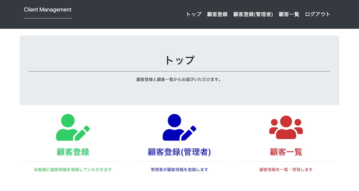Click the blue admin registration user-edit icon
Screen dimensions: 359x191
pyautogui.click(x=179, y=127)
